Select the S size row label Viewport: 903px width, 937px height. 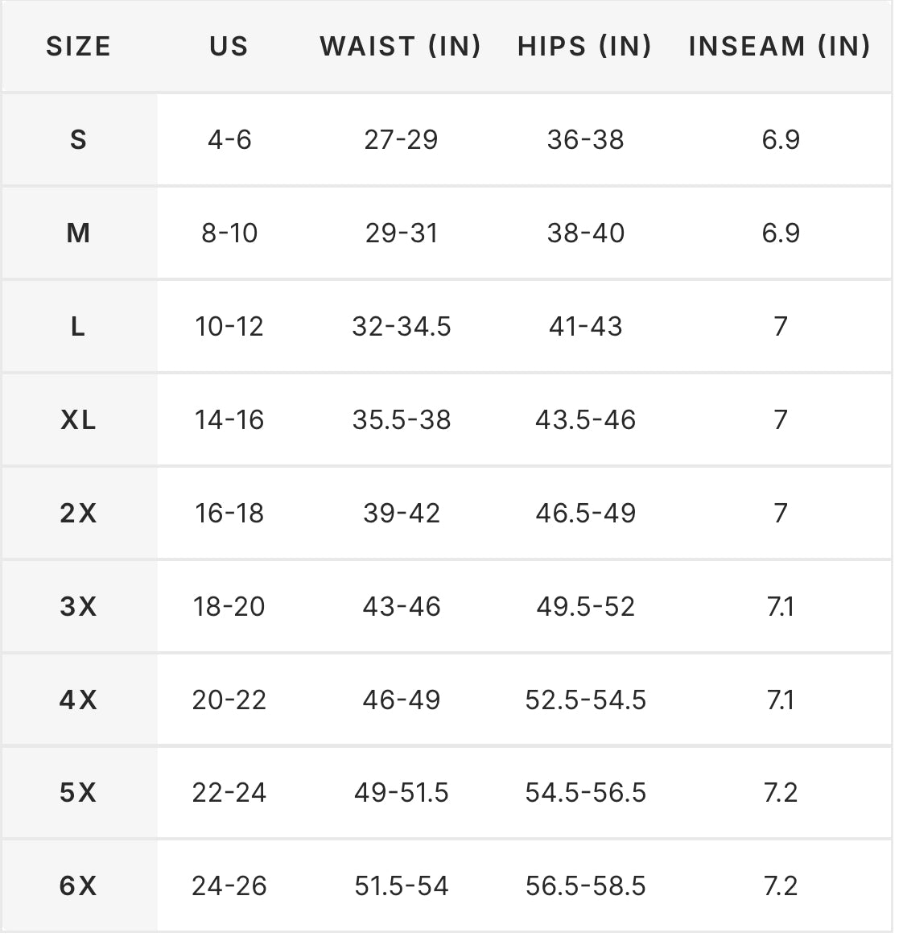(x=78, y=140)
